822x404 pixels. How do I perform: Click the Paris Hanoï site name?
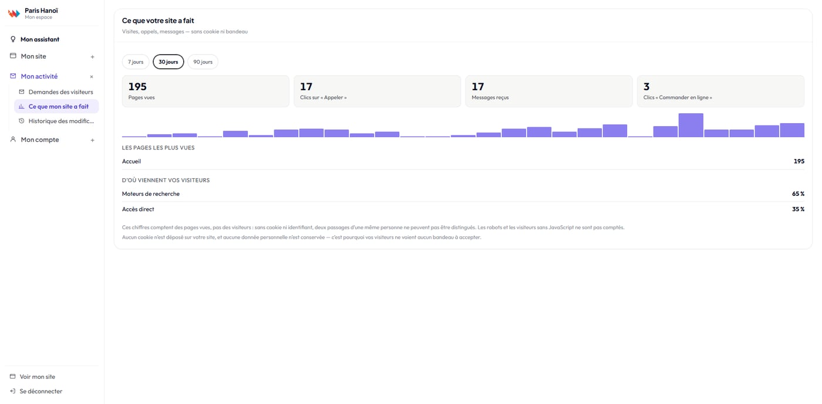coord(41,11)
